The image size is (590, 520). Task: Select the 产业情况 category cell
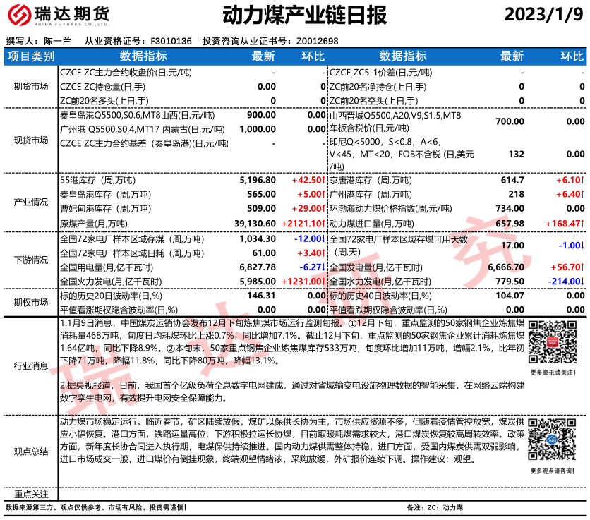31,202
